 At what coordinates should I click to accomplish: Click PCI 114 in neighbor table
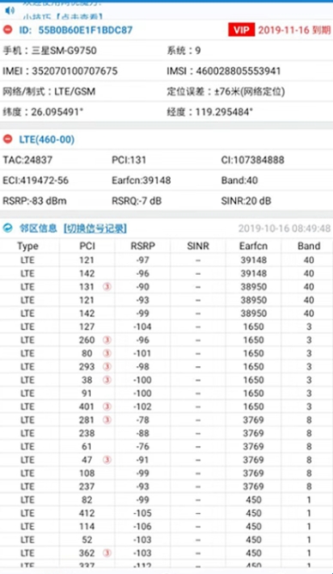(x=87, y=527)
